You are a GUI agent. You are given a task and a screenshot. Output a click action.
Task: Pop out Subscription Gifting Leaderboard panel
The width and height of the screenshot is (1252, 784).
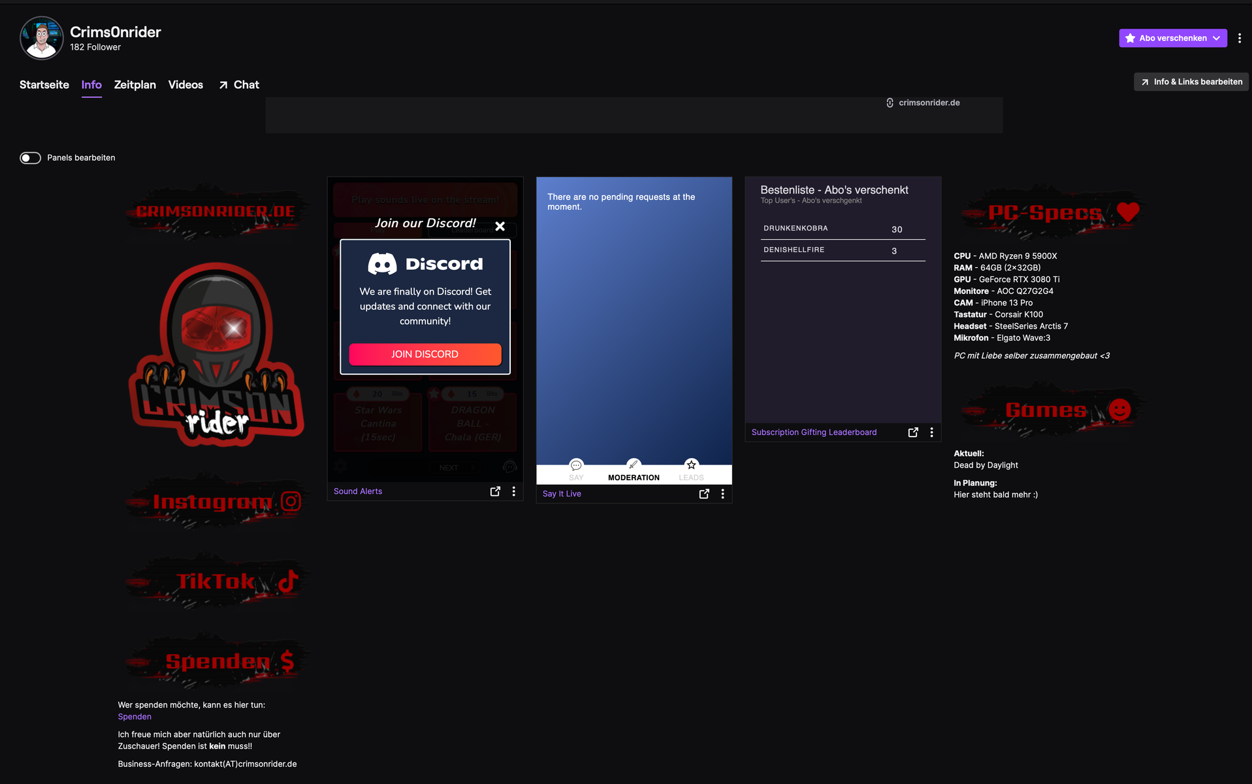913,433
